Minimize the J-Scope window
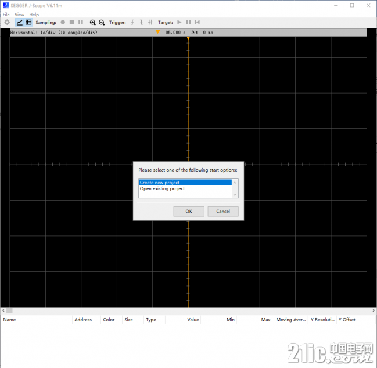 [336, 5]
